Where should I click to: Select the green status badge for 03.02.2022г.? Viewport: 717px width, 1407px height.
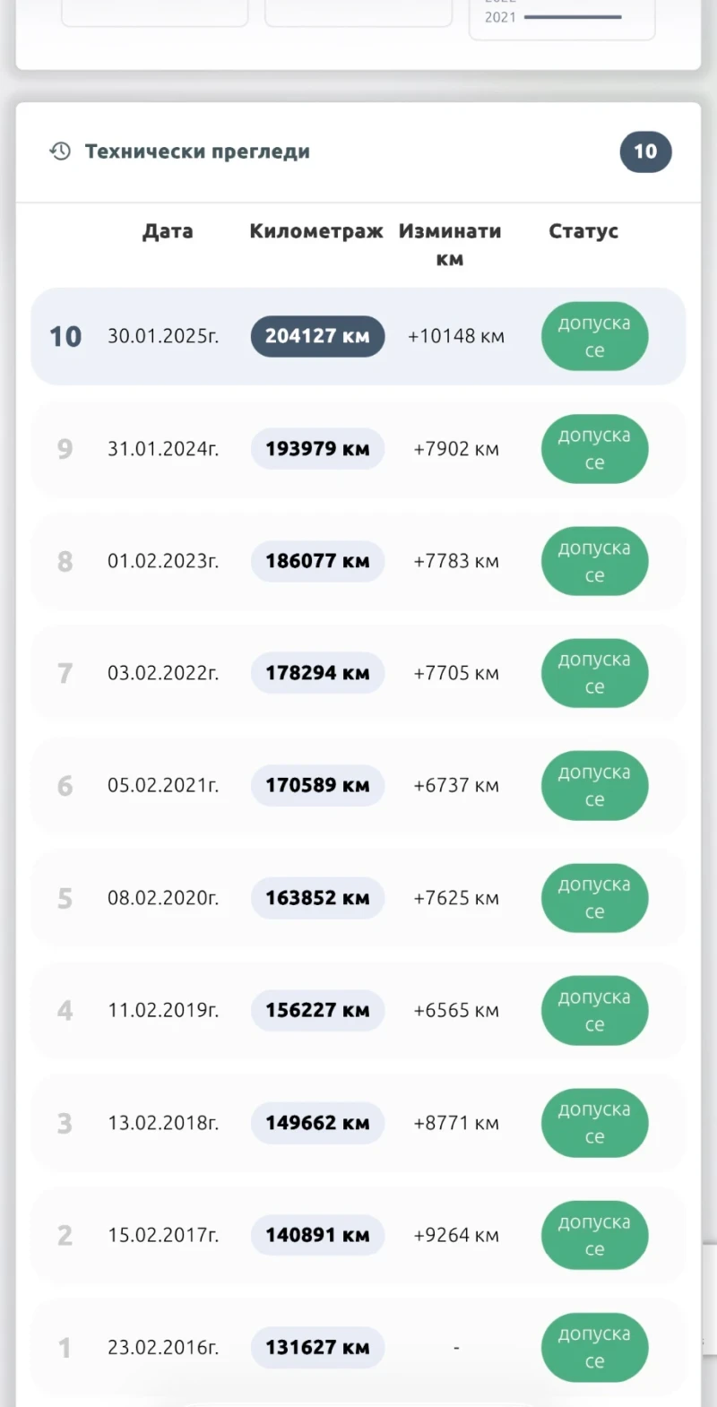[x=594, y=673]
